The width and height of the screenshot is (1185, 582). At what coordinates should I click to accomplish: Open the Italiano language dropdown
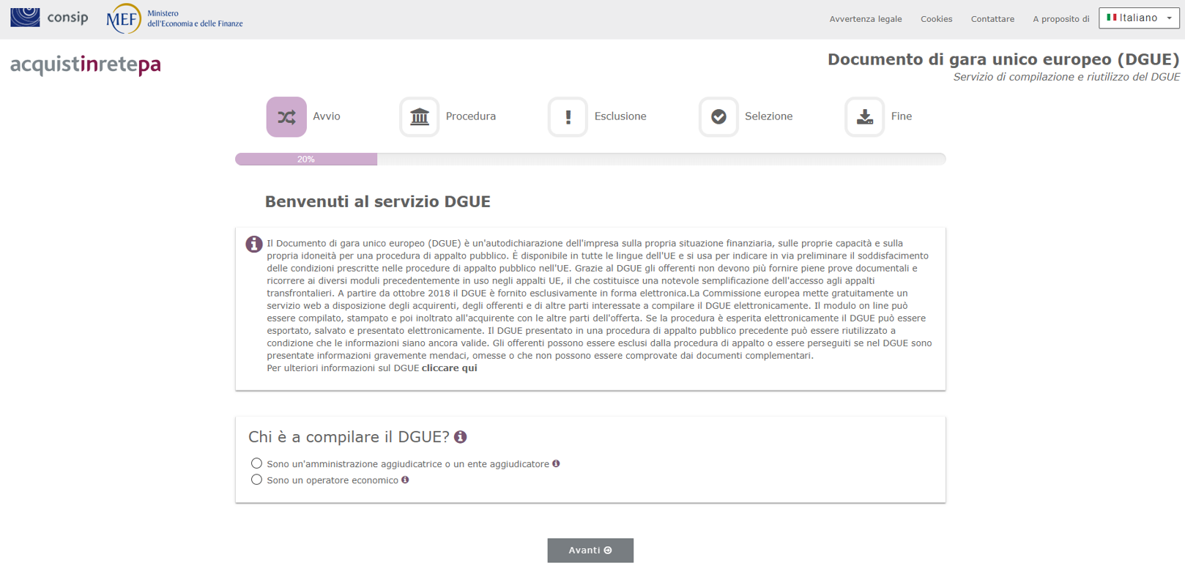(x=1138, y=18)
